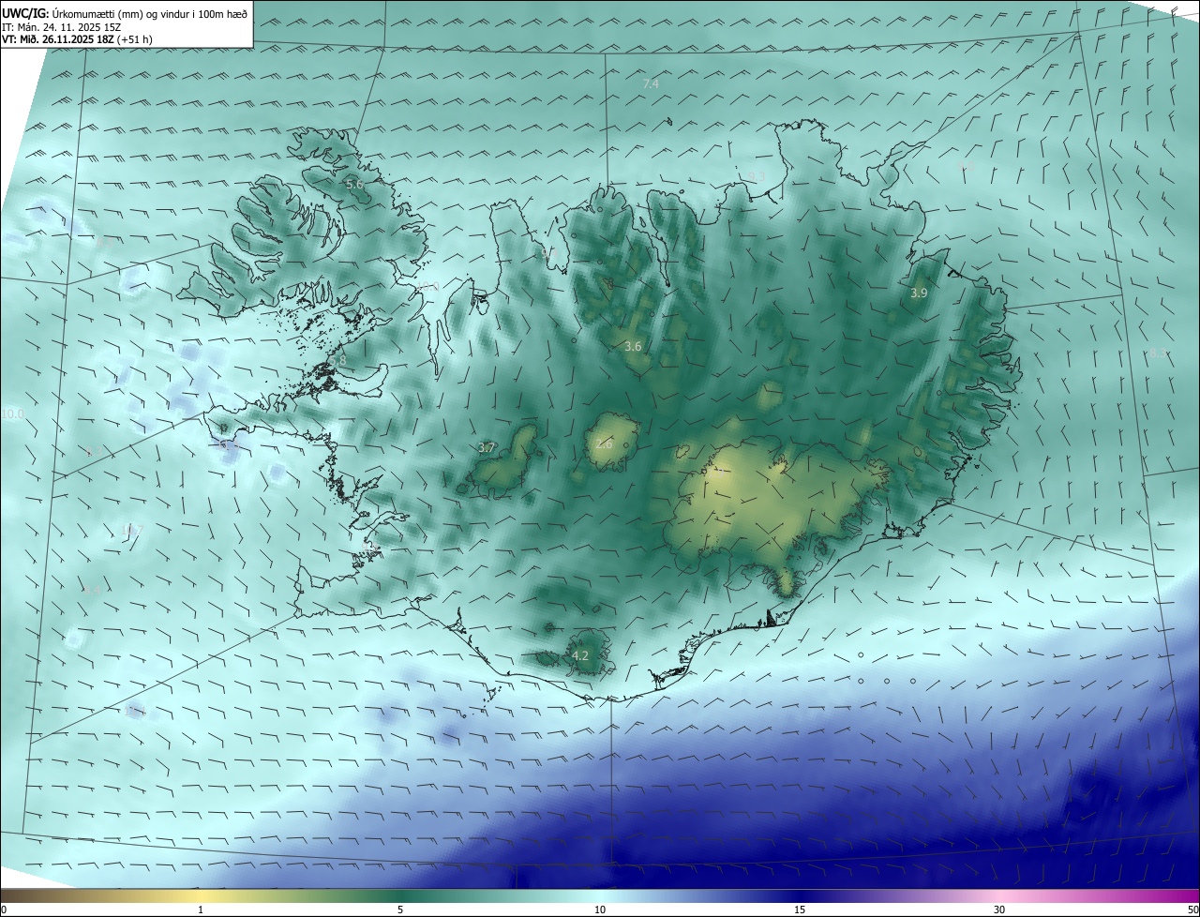Click the yellow section of the colour bar
The width and height of the screenshot is (1200, 917).
click(x=201, y=895)
